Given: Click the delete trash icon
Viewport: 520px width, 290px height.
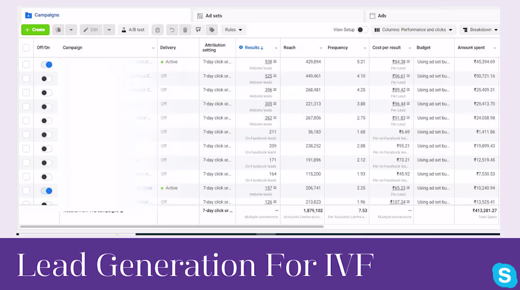Looking at the screenshot, I should pos(185,30).
